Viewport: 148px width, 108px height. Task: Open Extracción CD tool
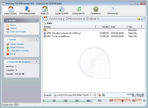(x=79, y=11)
